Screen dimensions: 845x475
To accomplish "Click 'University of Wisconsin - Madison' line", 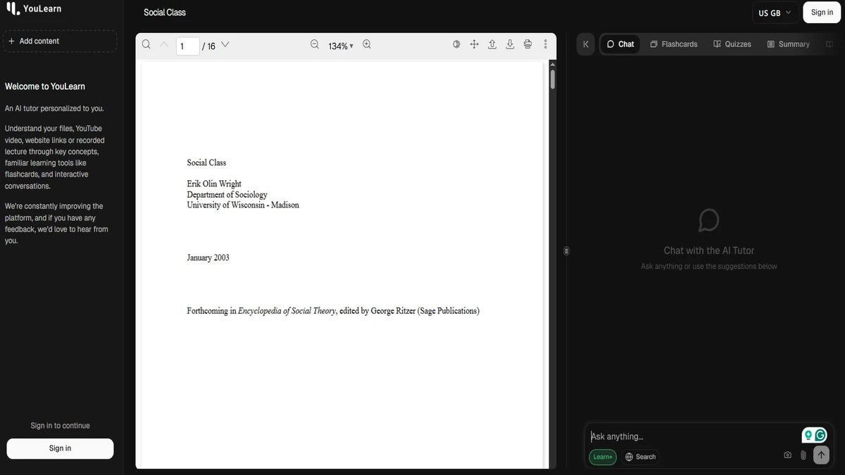I will coord(243,205).
